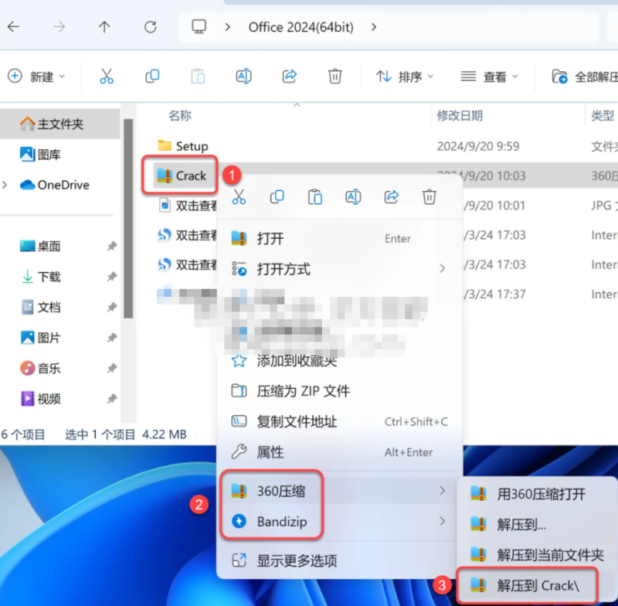618x606 pixels.
Task: Open the 排序 sort dropdown
Action: point(405,76)
